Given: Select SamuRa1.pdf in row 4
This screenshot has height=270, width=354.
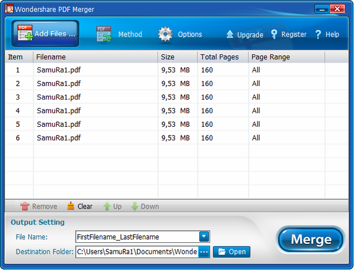Looking at the screenshot, I should 59,111.
